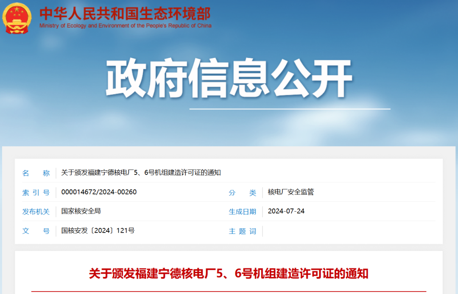Click the 生成日期 field label
The image size is (458, 294).
[x=243, y=211]
